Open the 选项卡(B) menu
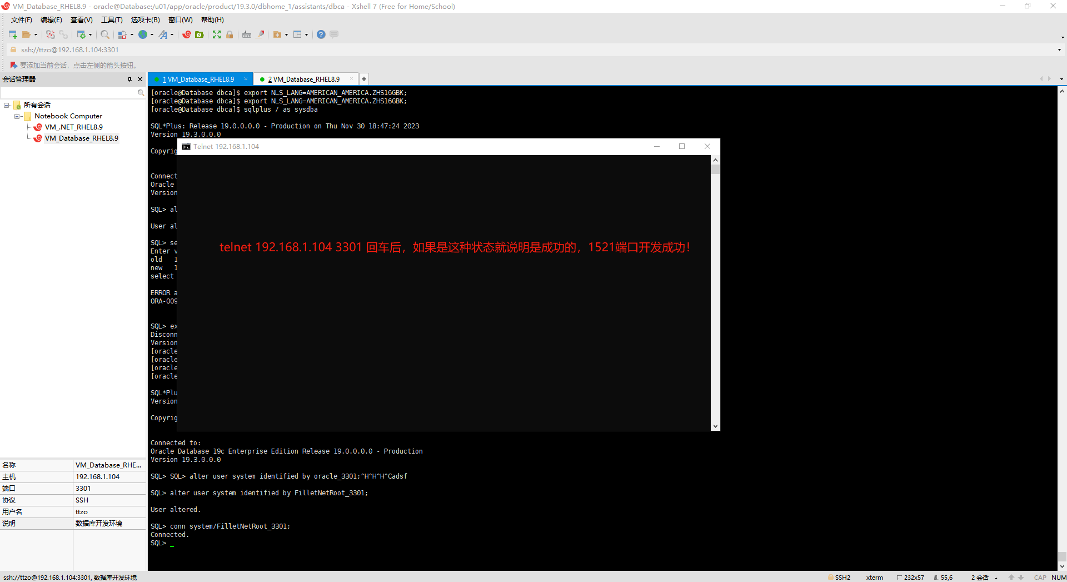1067x582 pixels. tap(145, 20)
